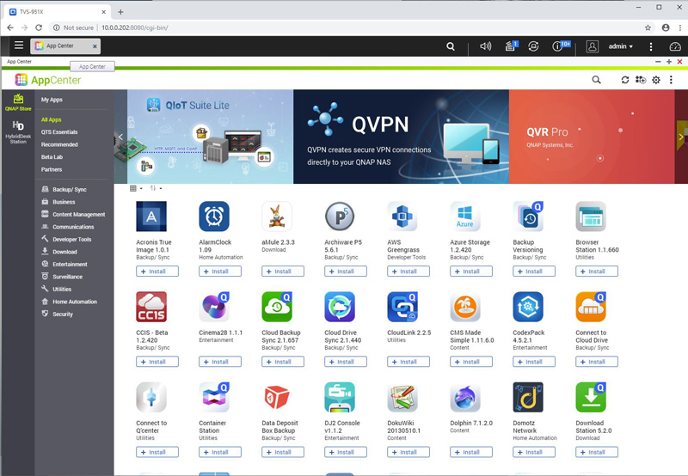Open background tasks icon in QTS bar
This screenshot has height=476, width=688.
tap(511, 46)
